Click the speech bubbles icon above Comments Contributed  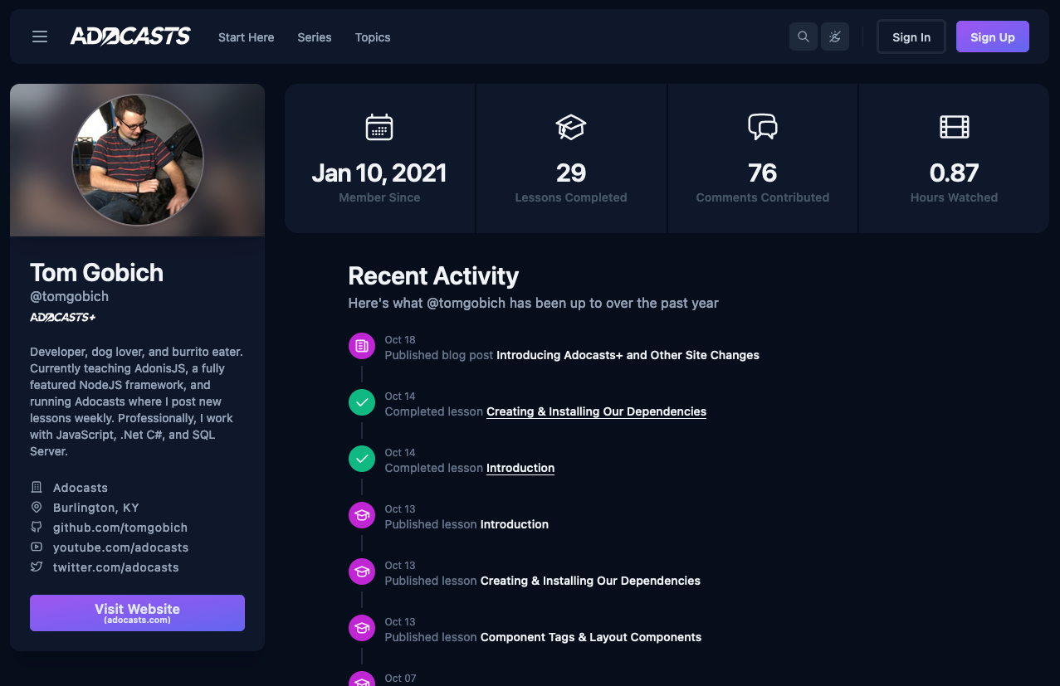tap(763, 127)
